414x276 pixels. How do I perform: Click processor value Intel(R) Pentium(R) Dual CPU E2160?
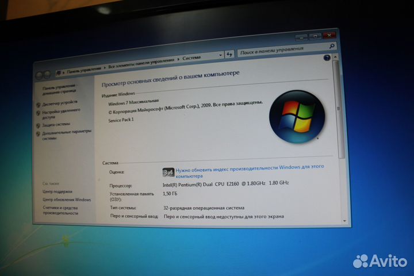(226, 184)
